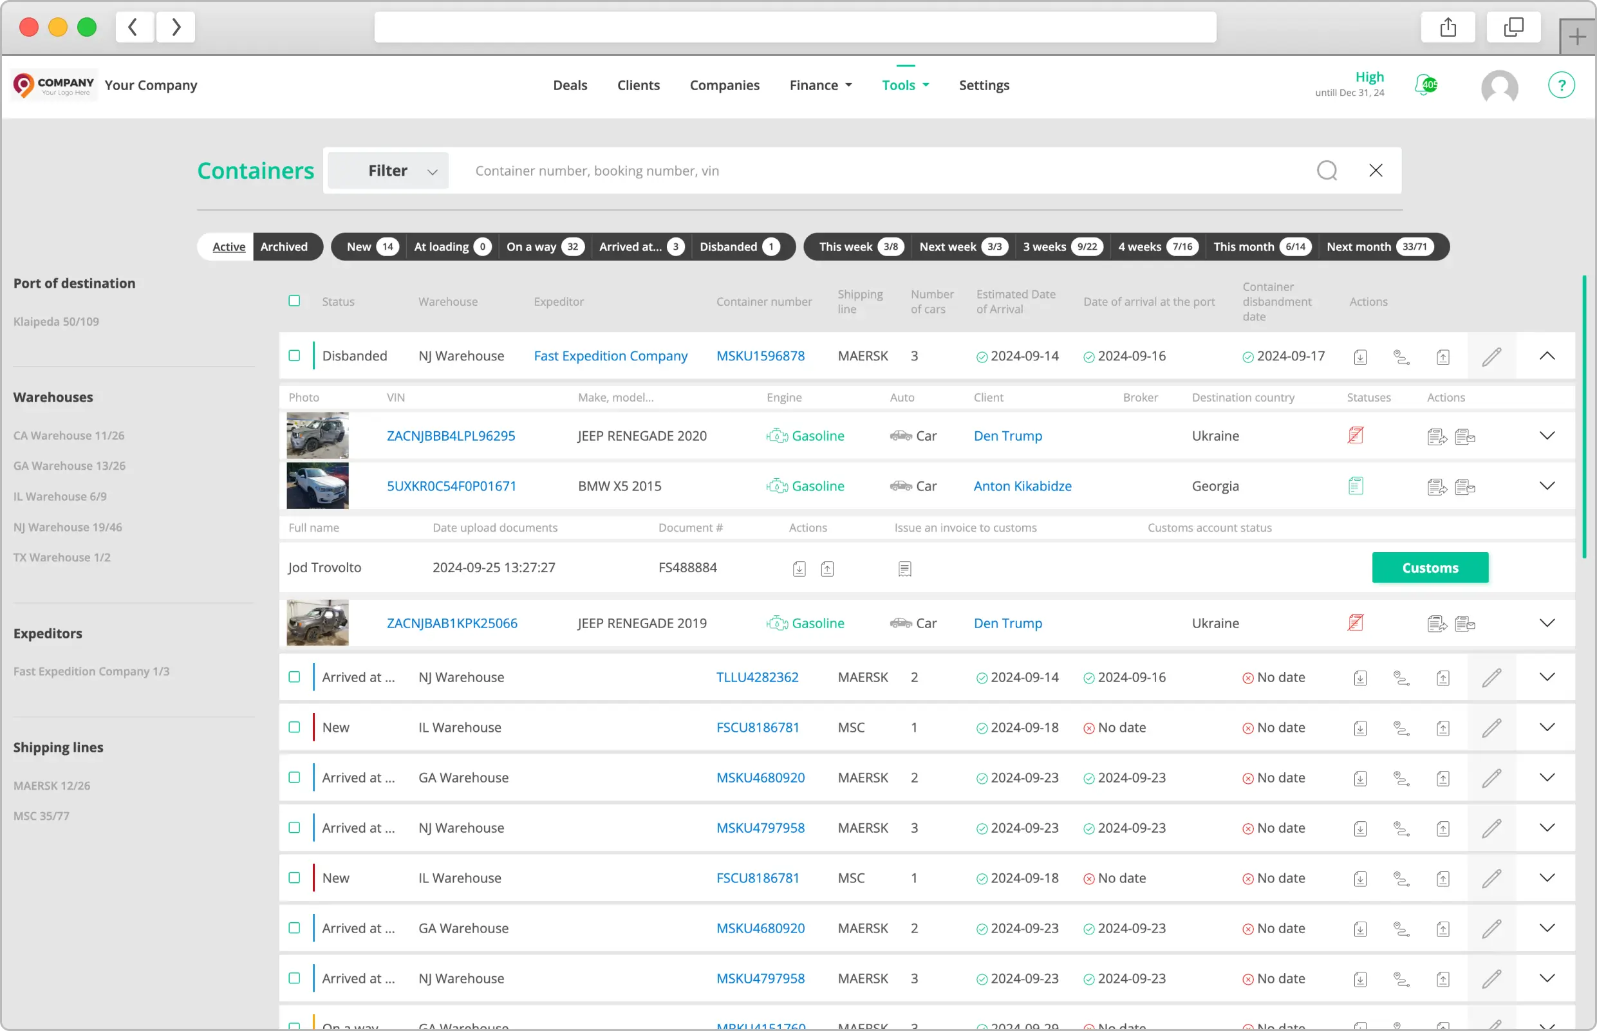Check the first MSKU4680920 row checkbox
This screenshot has height=1031, width=1597.
294,777
